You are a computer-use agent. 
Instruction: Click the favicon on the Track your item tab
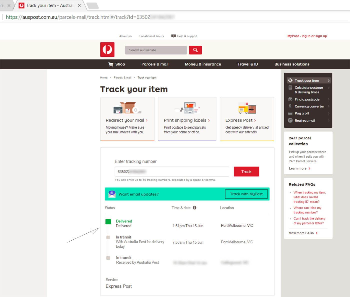[x=21, y=5]
